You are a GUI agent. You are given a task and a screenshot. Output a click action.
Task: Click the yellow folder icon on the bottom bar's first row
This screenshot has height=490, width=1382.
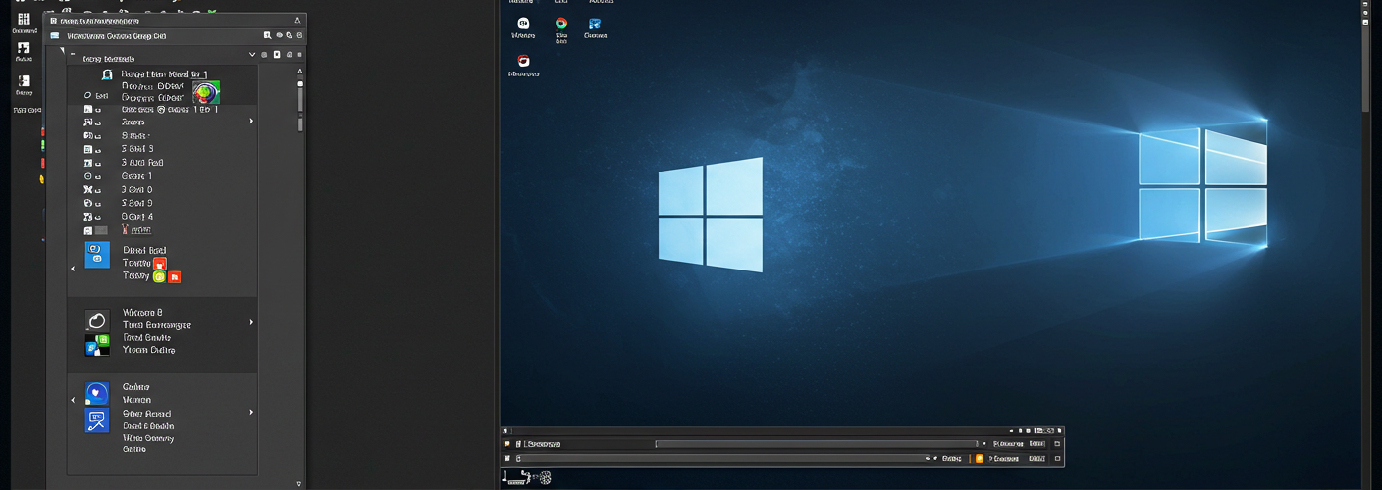[x=506, y=444]
